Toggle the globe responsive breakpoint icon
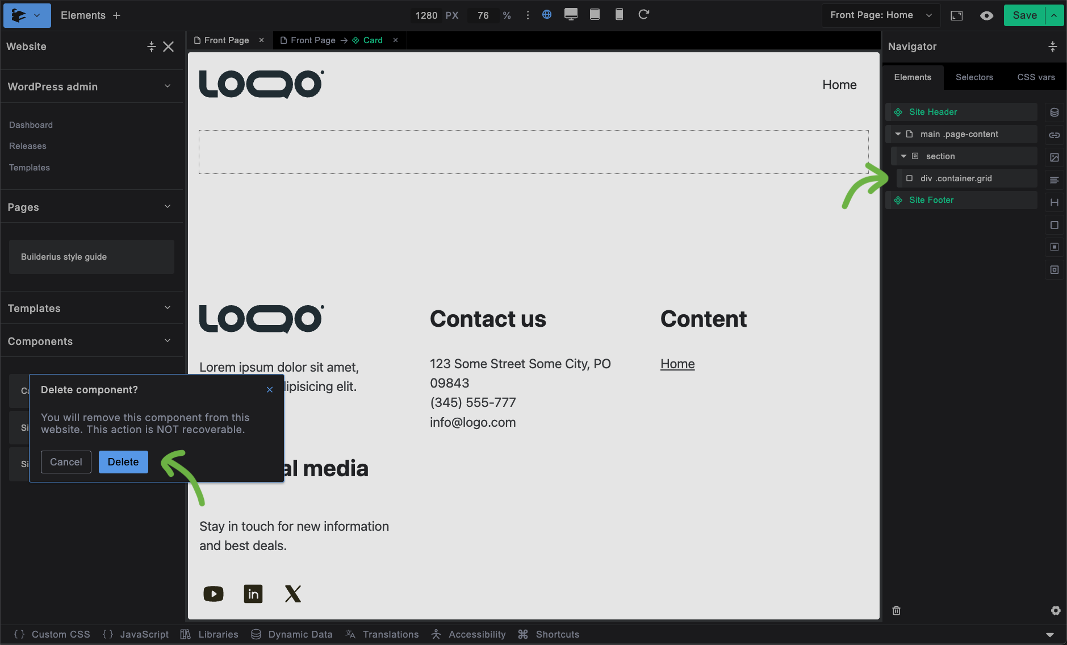The image size is (1067, 645). (x=547, y=15)
